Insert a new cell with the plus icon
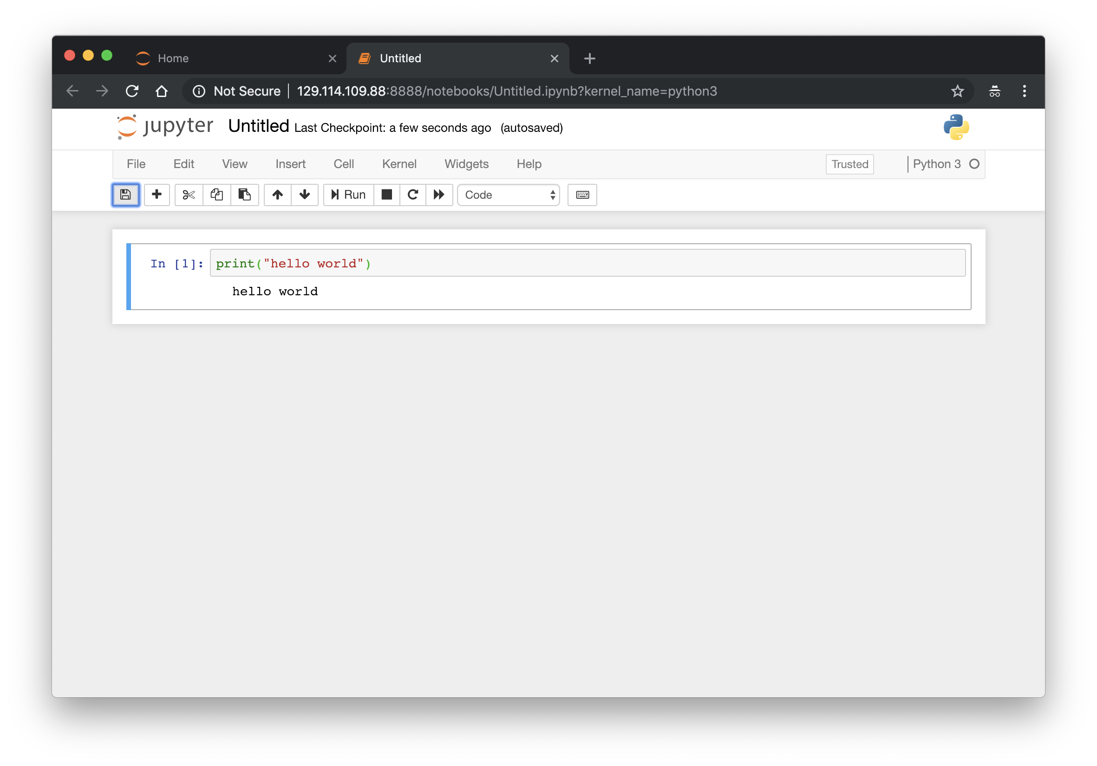Image resolution: width=1097 pixels, height=766 pixels. [x=157, y=195]
